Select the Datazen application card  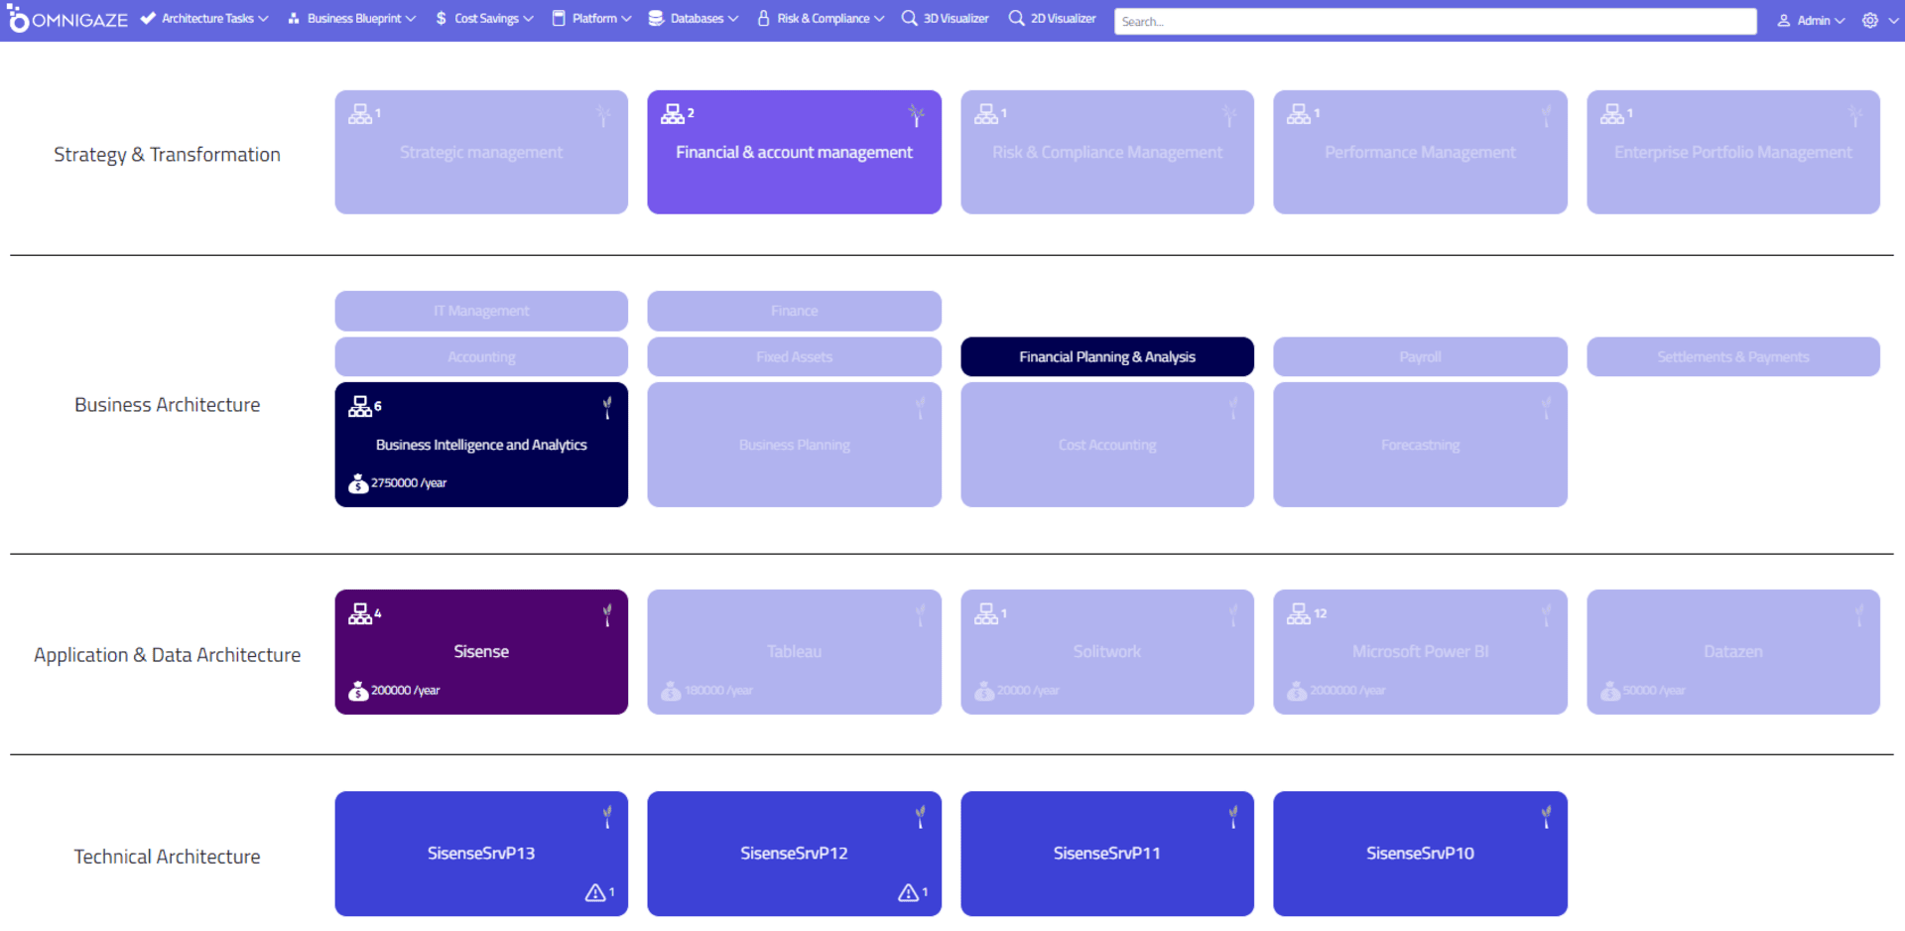point(1732,652)
